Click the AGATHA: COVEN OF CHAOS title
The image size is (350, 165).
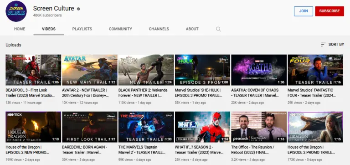(255, 93)
